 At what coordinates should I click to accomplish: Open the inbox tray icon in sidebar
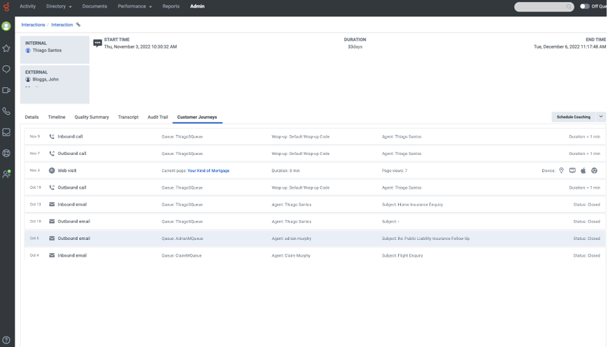(7, 132)
